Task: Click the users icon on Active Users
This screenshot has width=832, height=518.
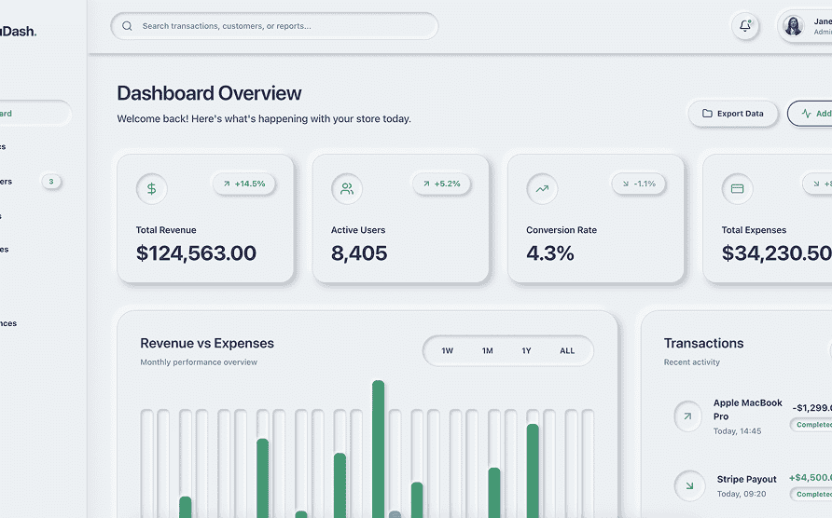Action: point(347,189)
